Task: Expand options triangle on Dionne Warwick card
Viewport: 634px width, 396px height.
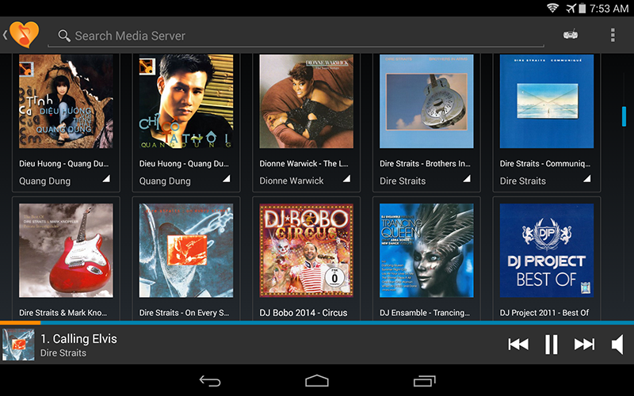Action: pyautogui.click(x=346, y=179)
